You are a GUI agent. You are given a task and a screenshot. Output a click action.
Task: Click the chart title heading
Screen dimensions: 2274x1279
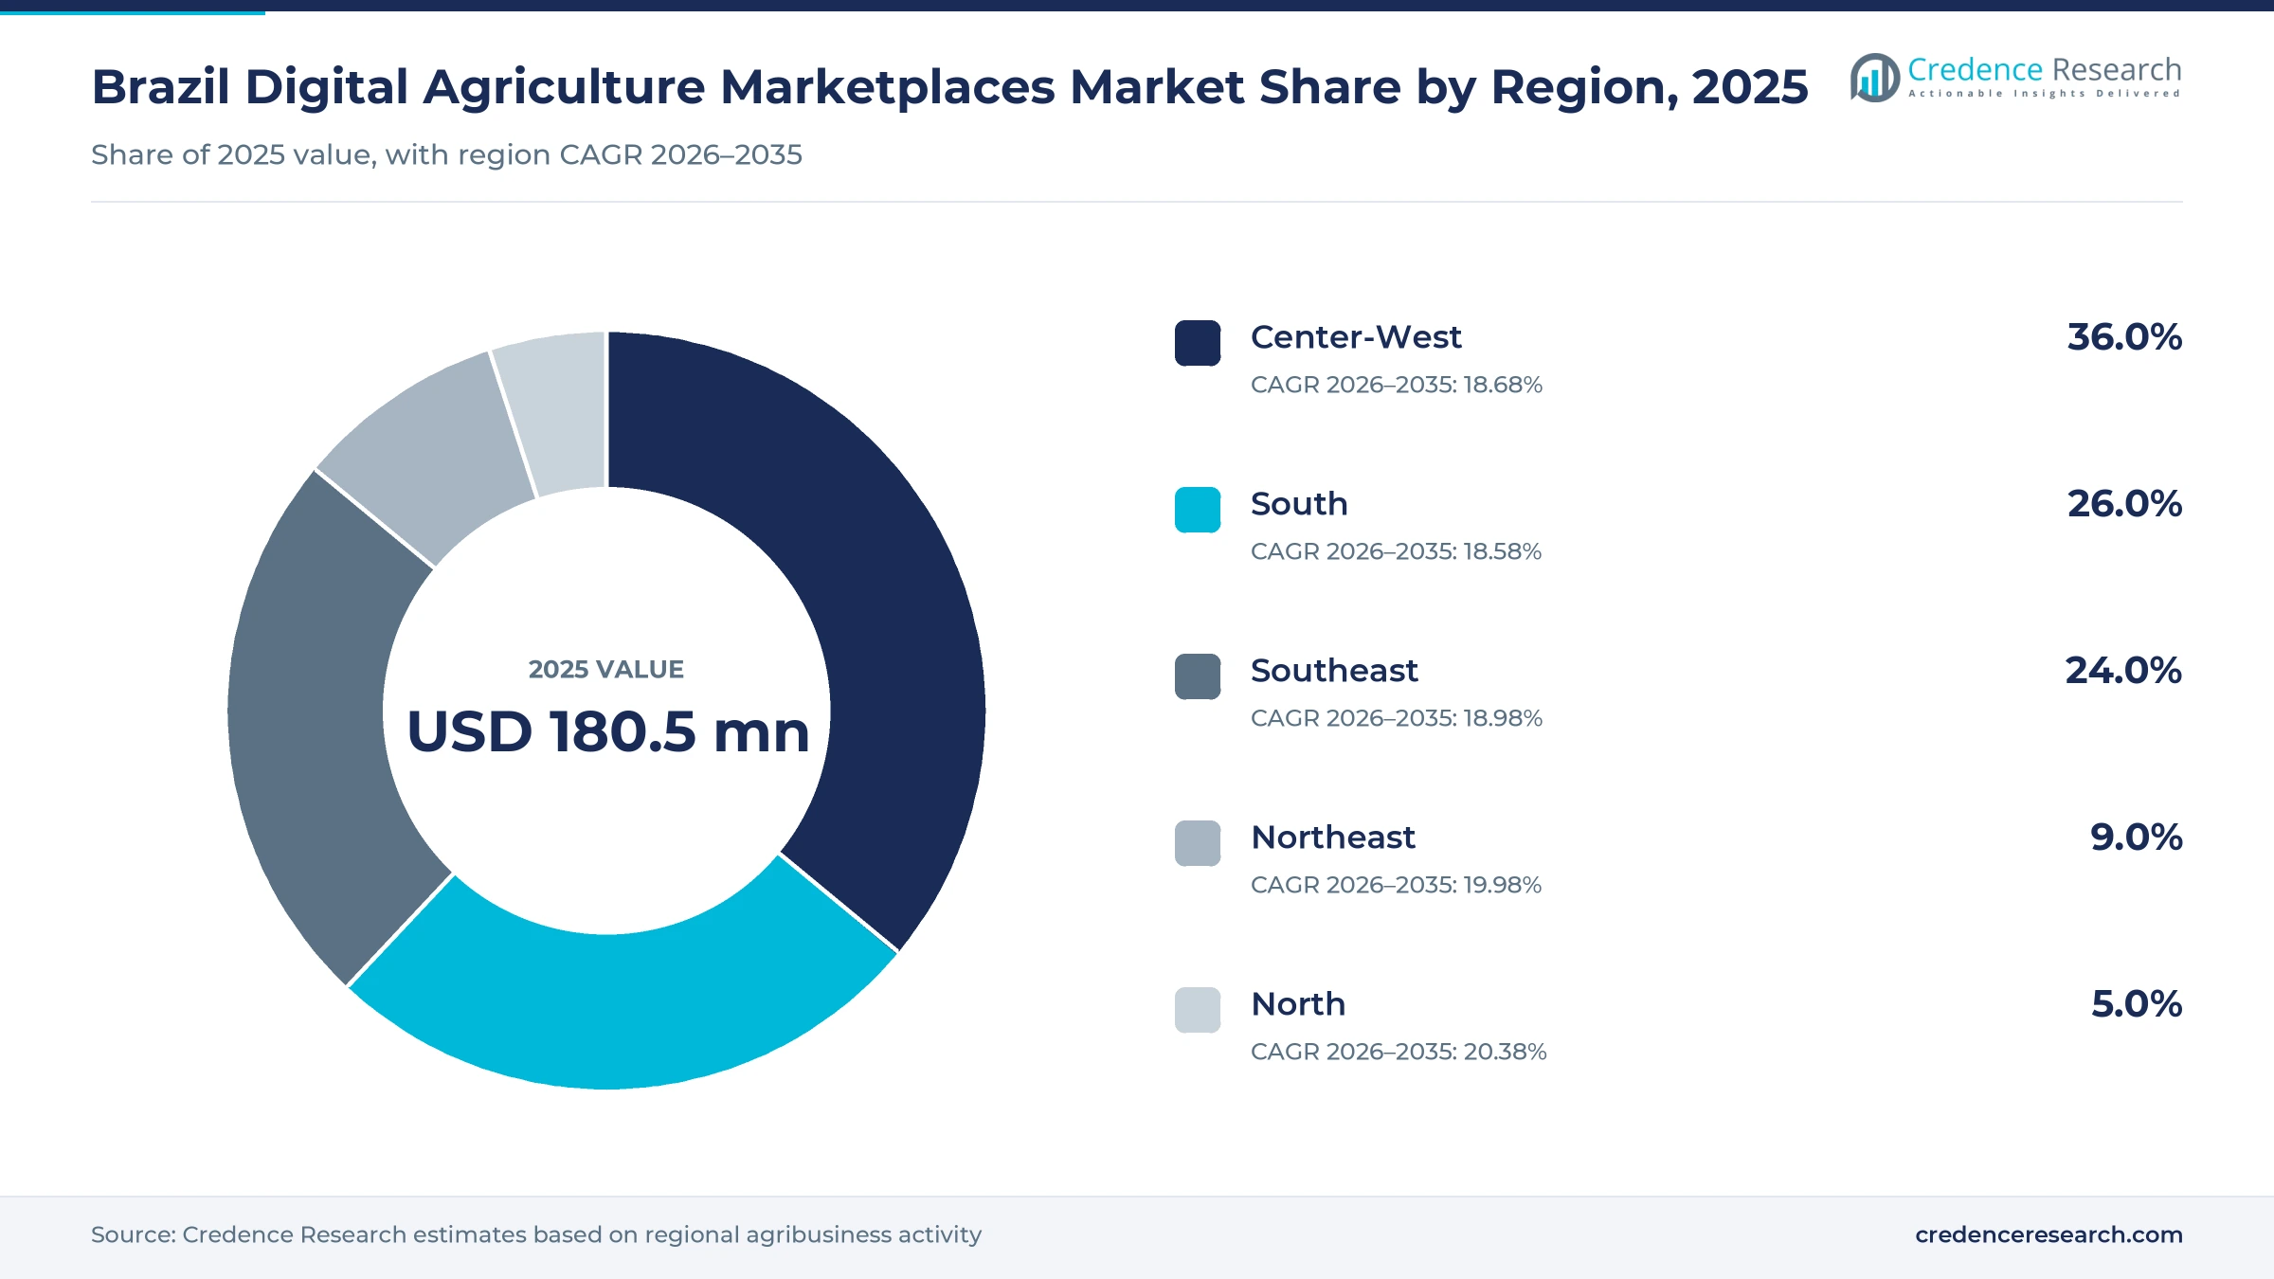pos(949,87)
